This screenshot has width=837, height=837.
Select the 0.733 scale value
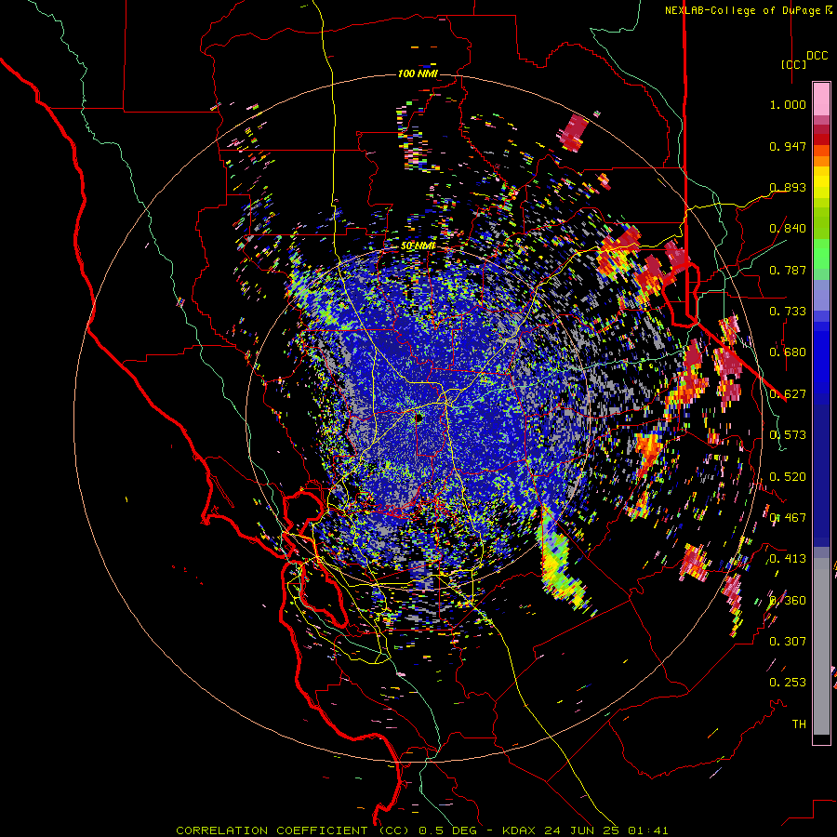pyautogui.click(x=788, y=312)
